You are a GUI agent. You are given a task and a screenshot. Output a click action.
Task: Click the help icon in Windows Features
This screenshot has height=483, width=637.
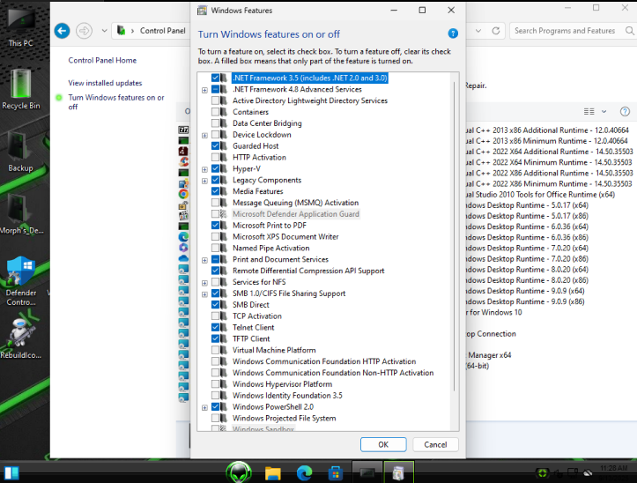click(x=453, y=33)
